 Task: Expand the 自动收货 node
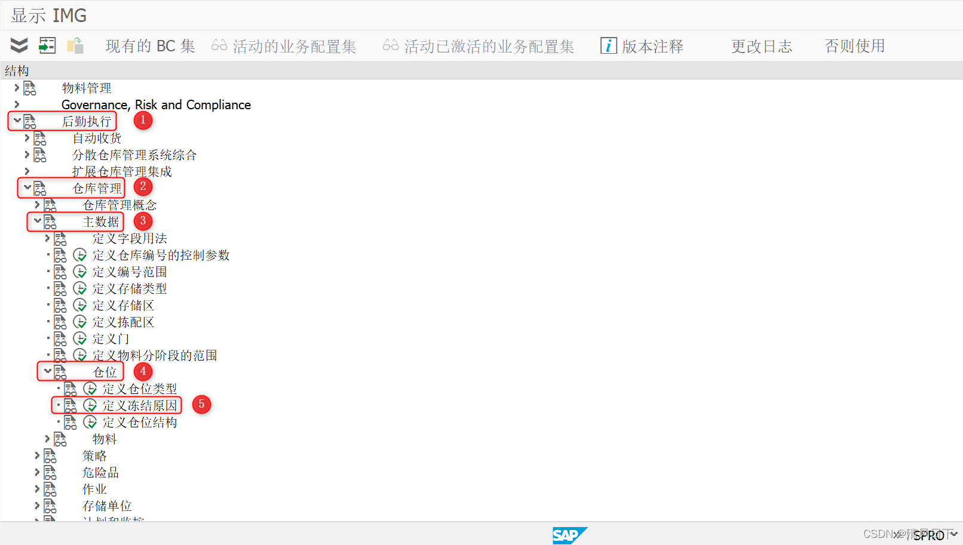27,138
